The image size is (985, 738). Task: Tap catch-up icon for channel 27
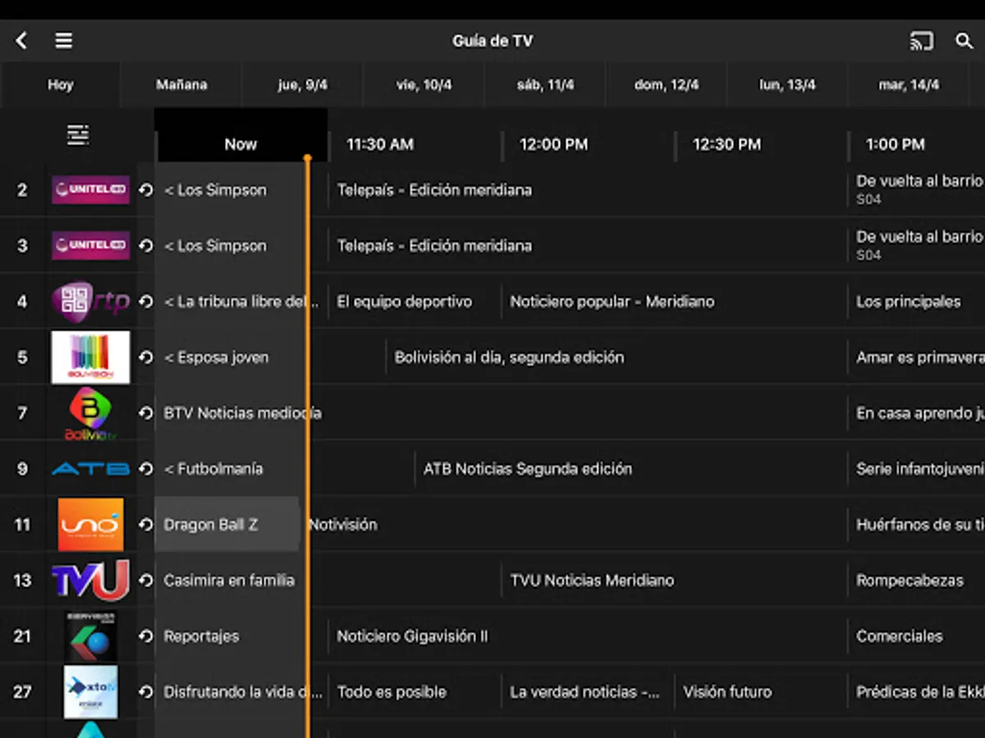146,692
